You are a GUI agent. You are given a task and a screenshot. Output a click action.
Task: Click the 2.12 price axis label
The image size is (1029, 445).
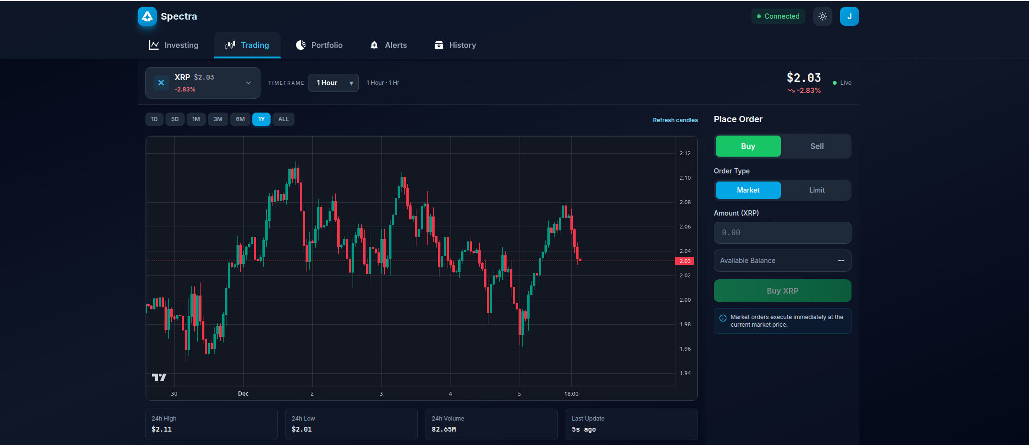(685, 153)
